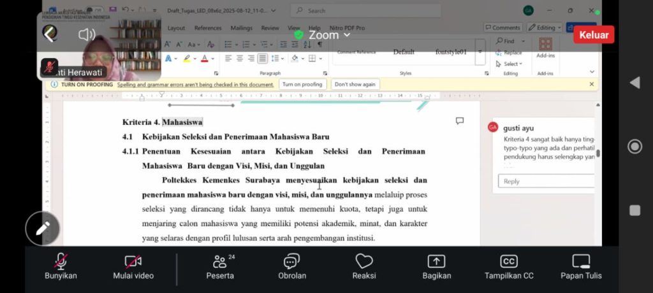Open the Review ribbon tab
The height and width of the screenshot is (293, 653).
click(x=270, y=28)
